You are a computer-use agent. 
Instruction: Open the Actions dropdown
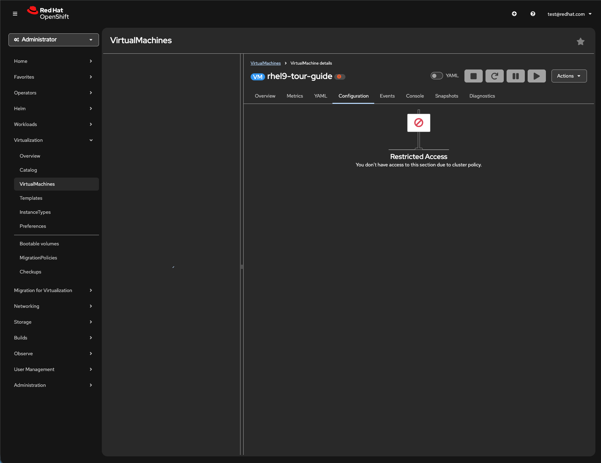(569, 76)
